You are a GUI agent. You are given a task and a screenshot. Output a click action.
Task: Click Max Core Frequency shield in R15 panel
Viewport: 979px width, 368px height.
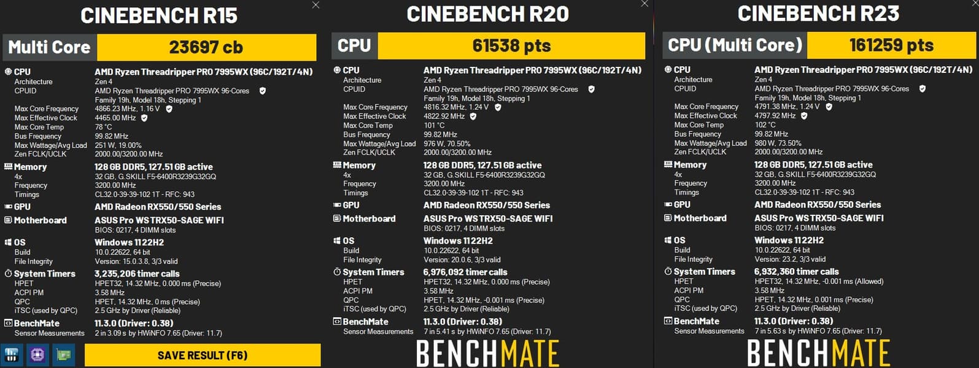pos(169,109)
